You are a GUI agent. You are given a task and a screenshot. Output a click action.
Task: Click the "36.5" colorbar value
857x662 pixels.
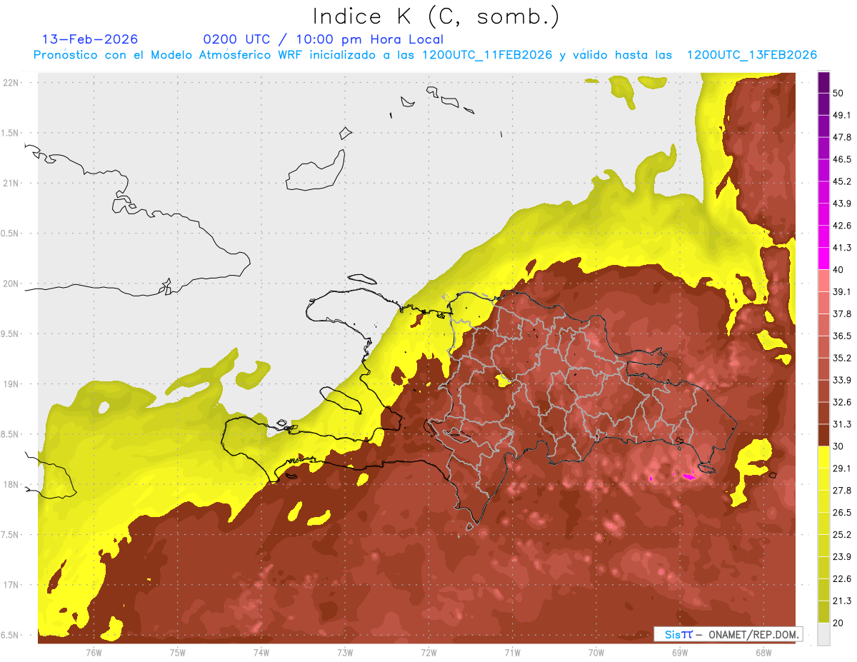842,336
